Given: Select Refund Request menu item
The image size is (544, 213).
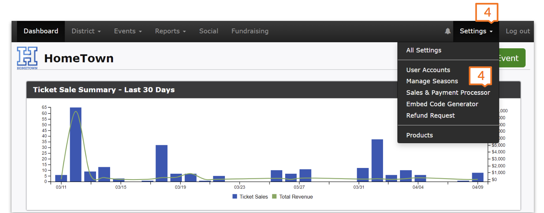Looking at the screenshot, I should (430, 116).
